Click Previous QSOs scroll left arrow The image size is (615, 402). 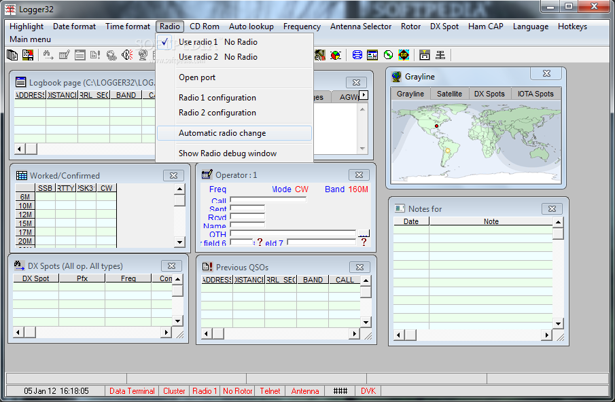[x=207, y=333]
